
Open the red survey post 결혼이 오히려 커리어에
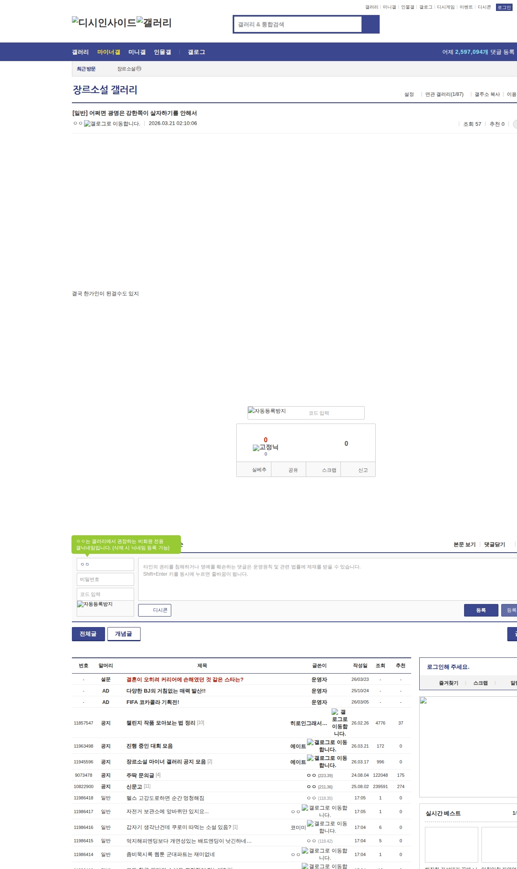point(185,680)
